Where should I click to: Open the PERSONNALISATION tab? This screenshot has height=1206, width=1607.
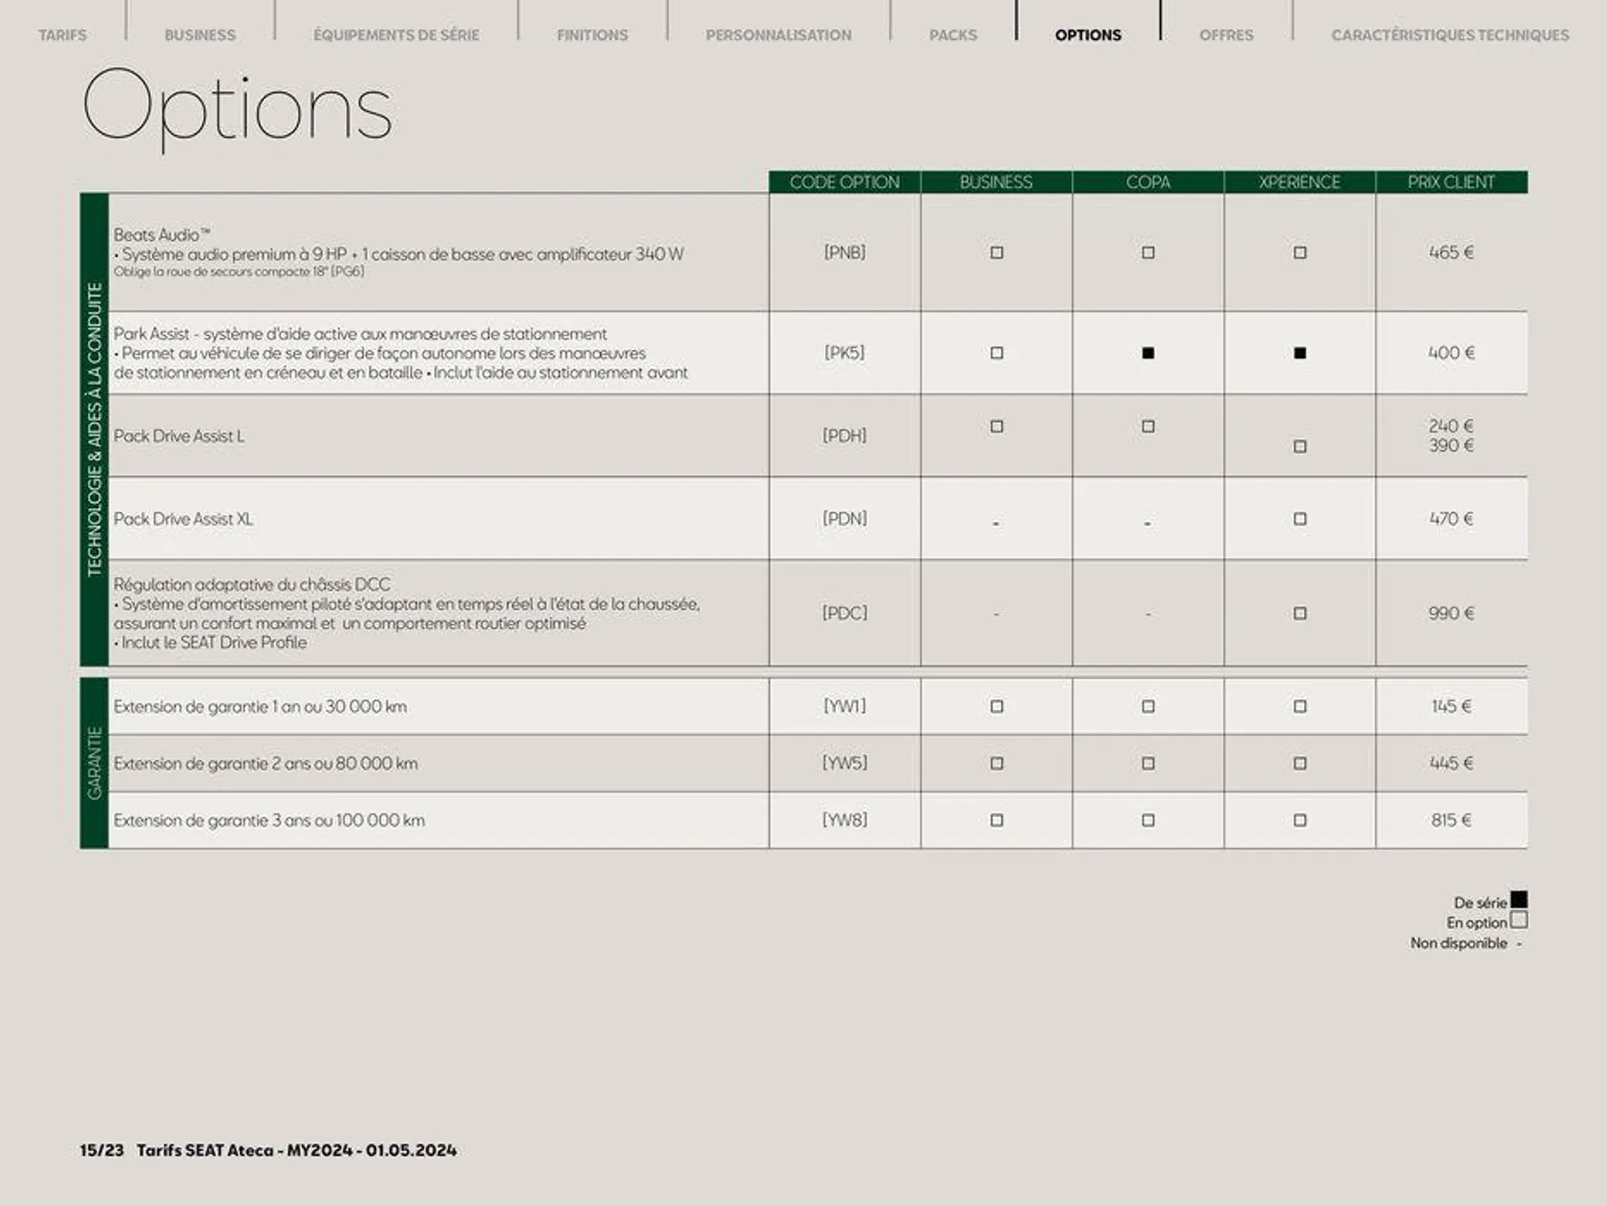(x=778, y=35)
